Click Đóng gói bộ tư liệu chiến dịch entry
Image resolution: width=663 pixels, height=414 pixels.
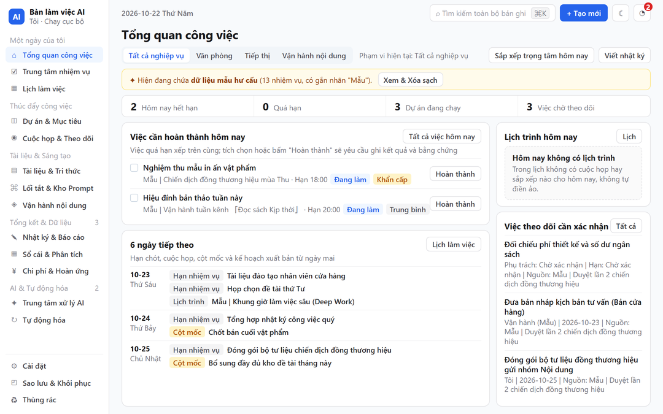point(309,350)
